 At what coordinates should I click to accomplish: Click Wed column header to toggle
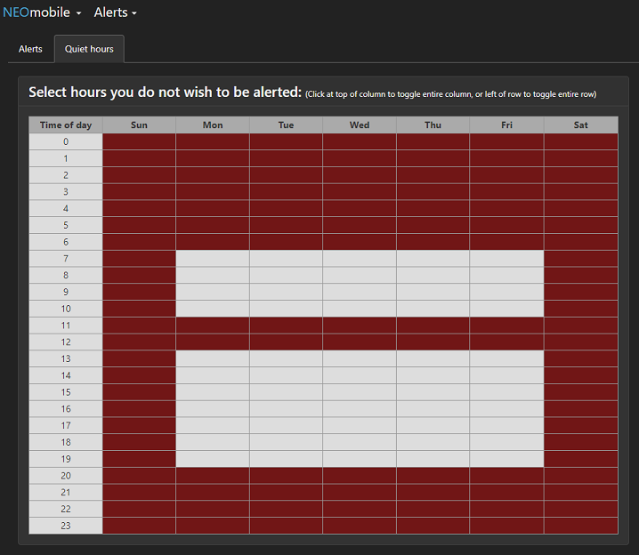[360, 125]
